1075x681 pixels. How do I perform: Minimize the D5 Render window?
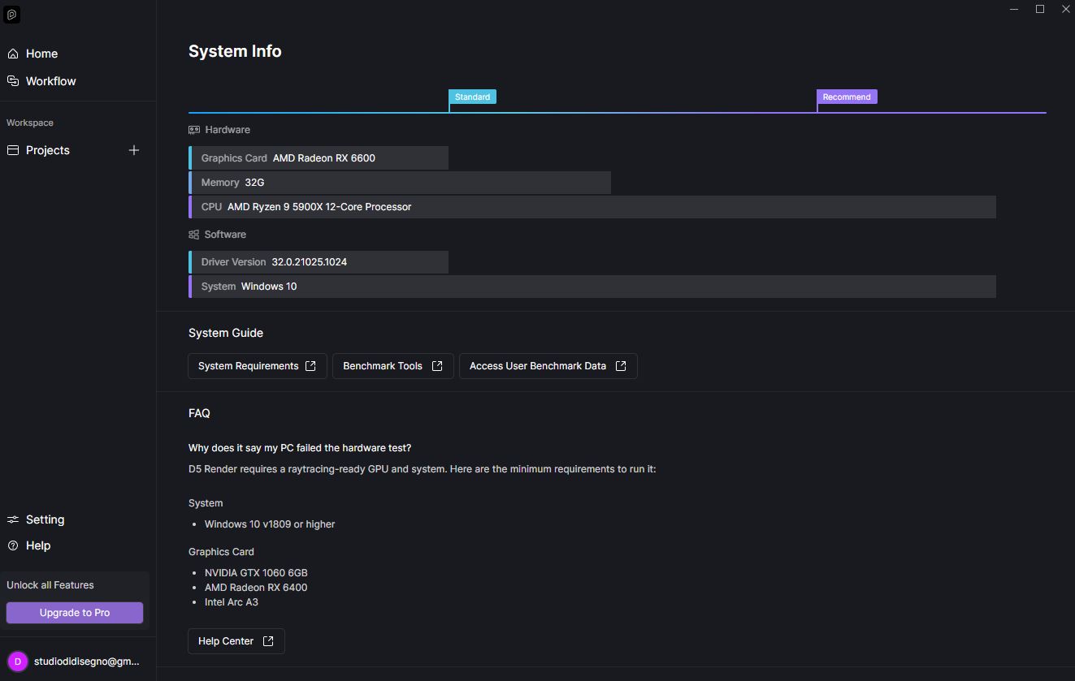coord(1014,9)
